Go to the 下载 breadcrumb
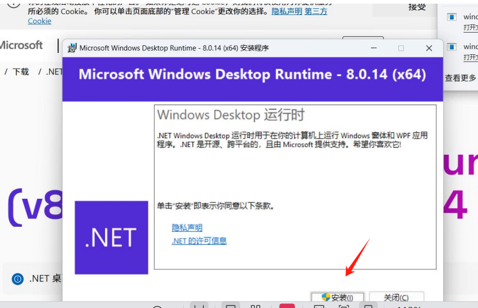This screenshot has width=478, height=308. point(21,71)
